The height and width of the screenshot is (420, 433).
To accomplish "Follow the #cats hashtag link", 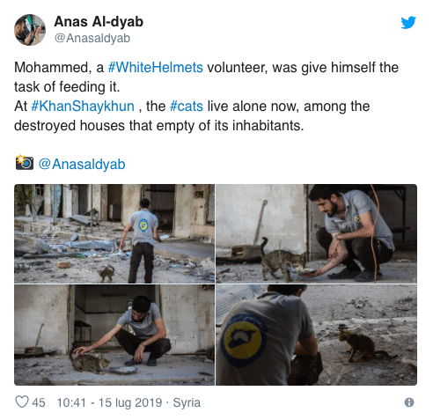I will coord(187,107).
